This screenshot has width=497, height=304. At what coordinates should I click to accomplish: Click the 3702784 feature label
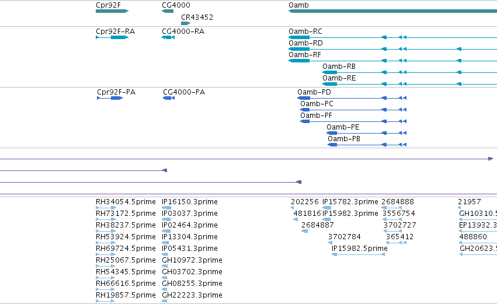pos(344,237)
